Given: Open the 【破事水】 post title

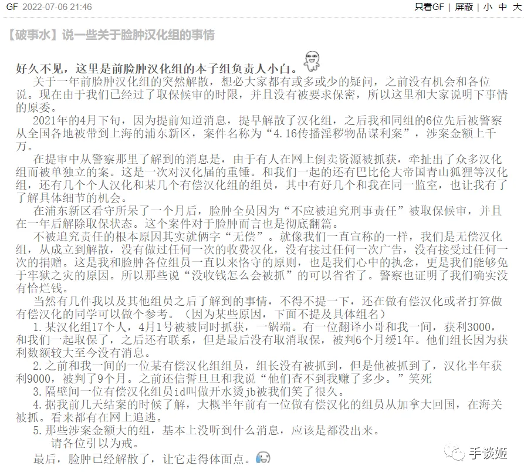Looking at the screenshot, I should [111, 35].
